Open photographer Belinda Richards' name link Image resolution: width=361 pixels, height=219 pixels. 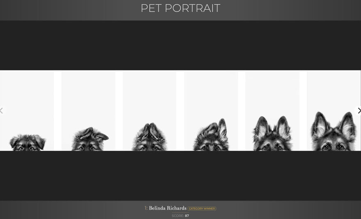pos(167,208)
